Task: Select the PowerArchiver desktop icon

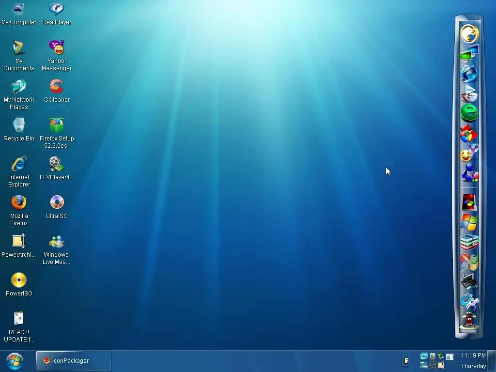Action: [x=19, y=246]
